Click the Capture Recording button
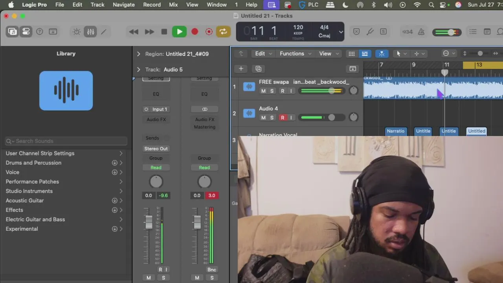 tap(209, 32)
